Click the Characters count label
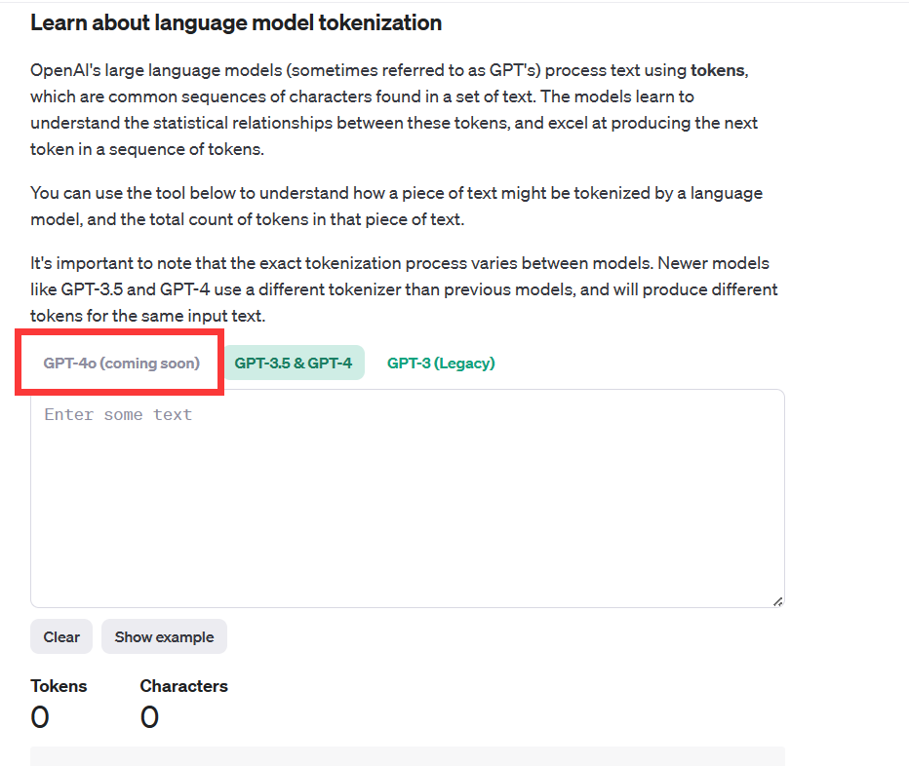This screenshot has width=909, height=766. click(x=183, y=686)
